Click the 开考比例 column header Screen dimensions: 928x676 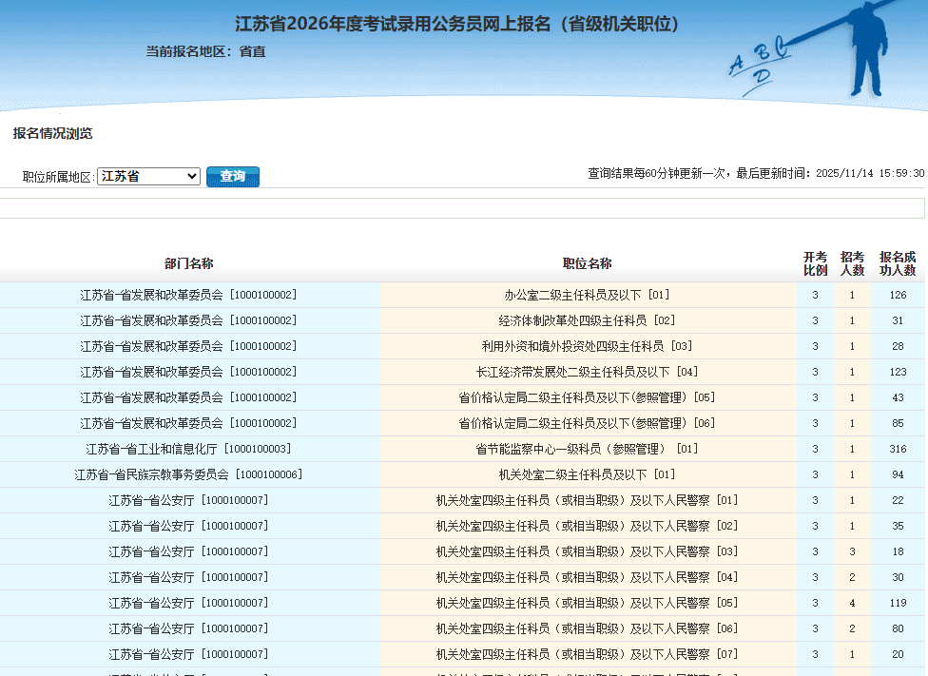click(x=815, y=263)
